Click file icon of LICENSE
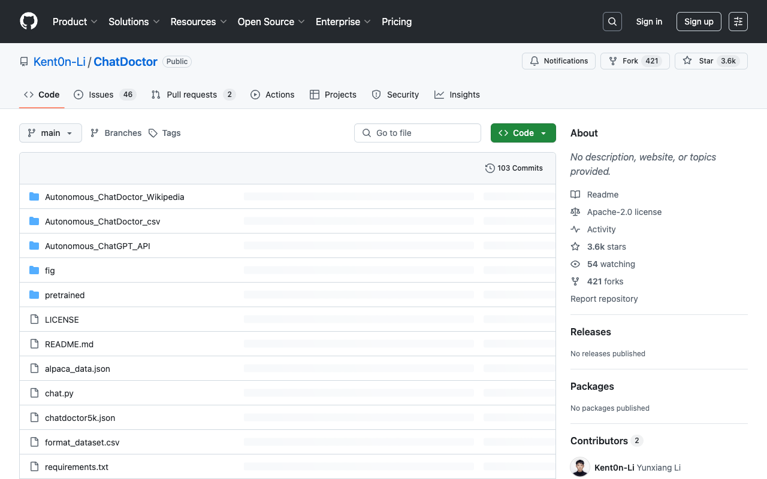The image size is (767, 479). pyautogui.click(x=34, y=320)
